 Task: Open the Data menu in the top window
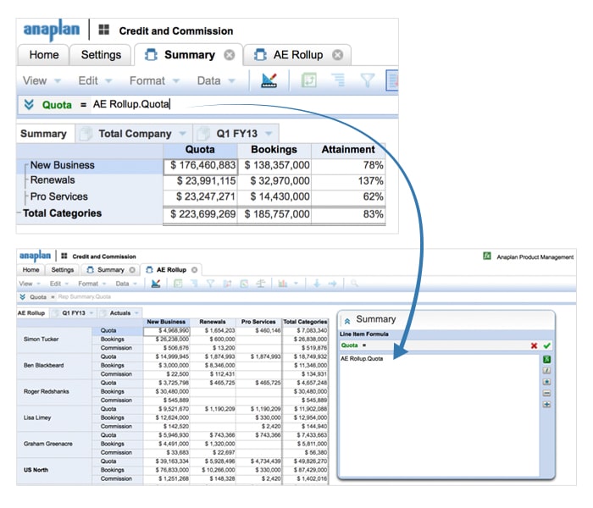click(x=216, y=80)
